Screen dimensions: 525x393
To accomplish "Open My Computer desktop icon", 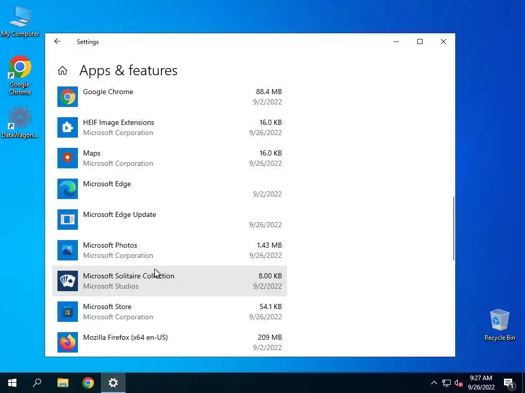I will (x=20, y=21).
